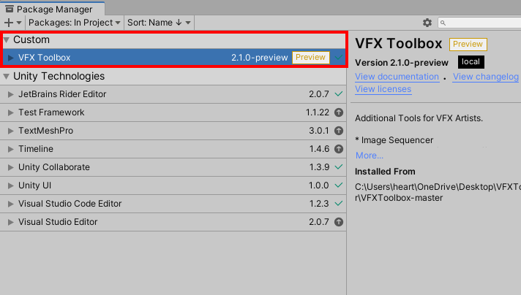Click the local tag next to the version

pyautogui.click(x=471, y=62)
